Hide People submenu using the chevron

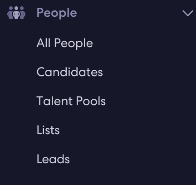point(188,13)
